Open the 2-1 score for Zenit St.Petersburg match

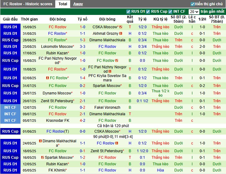click(82, 101)
